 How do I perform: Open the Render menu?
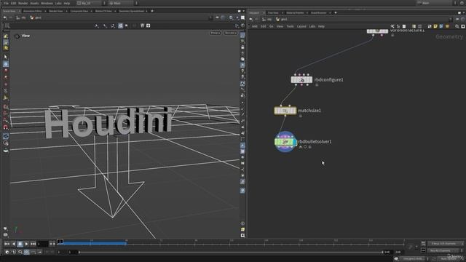(23, 3)
